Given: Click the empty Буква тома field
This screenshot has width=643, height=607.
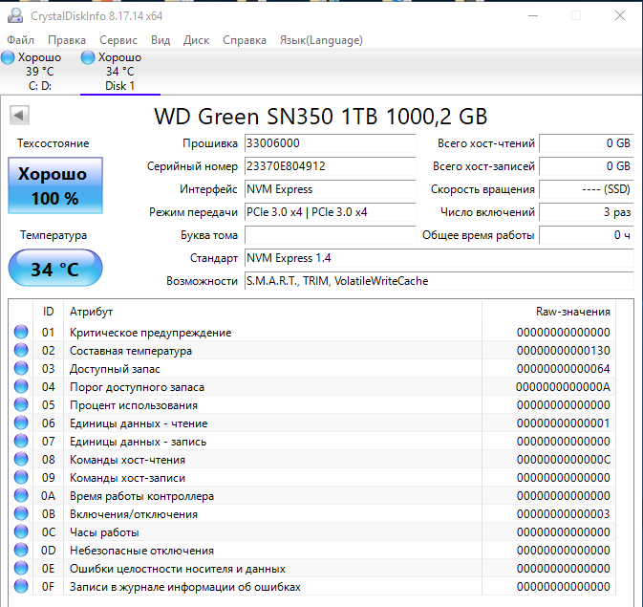Looking at the screenshot, I should 331,235.
